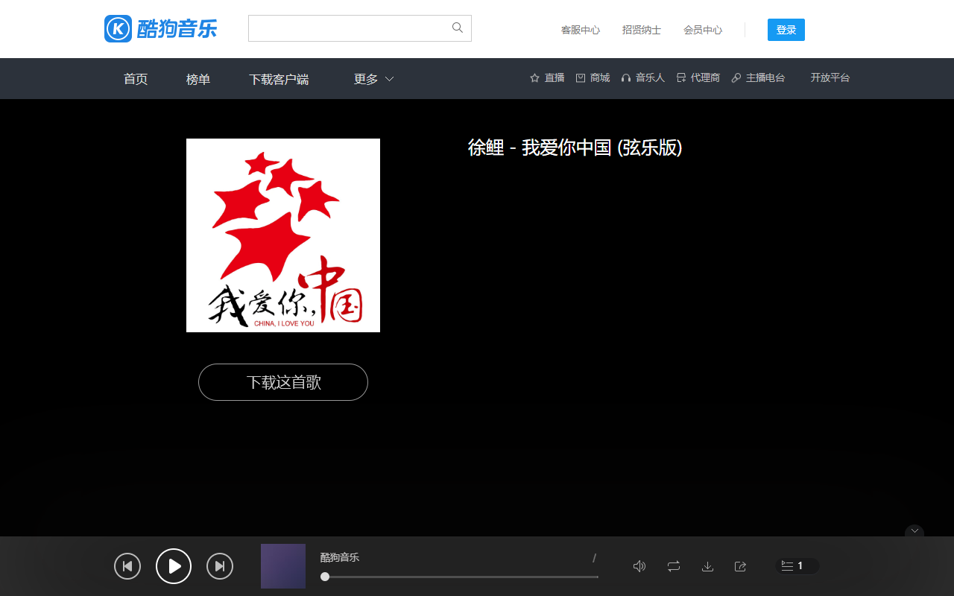The height and width of the screenshot is (596, 954).
Task: Open 会员中心 link
Action: (x=703, y=30)
